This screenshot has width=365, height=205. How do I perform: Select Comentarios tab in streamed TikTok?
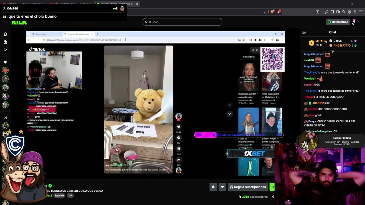pyautogui.click(x=249, y=57)
